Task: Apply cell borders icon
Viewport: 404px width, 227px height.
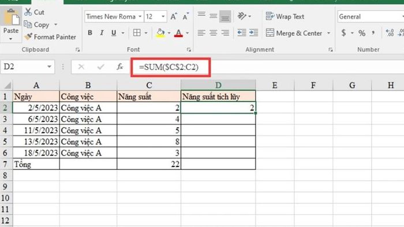Action: point(137,33)
